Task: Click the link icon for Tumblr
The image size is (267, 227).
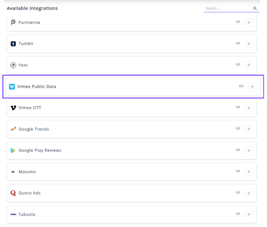Action: tap(238, 43)
